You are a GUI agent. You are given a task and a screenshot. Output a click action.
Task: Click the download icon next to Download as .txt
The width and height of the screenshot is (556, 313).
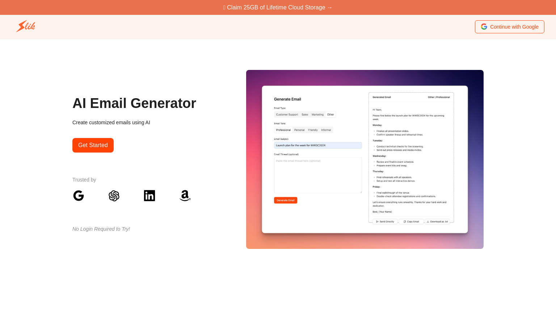[427, 221]
